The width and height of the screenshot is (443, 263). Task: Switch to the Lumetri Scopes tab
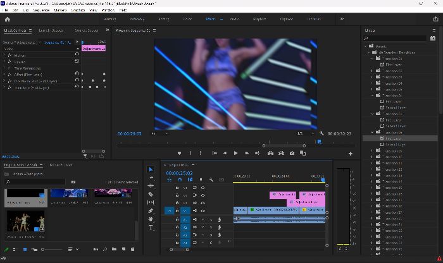coord(51,30)
